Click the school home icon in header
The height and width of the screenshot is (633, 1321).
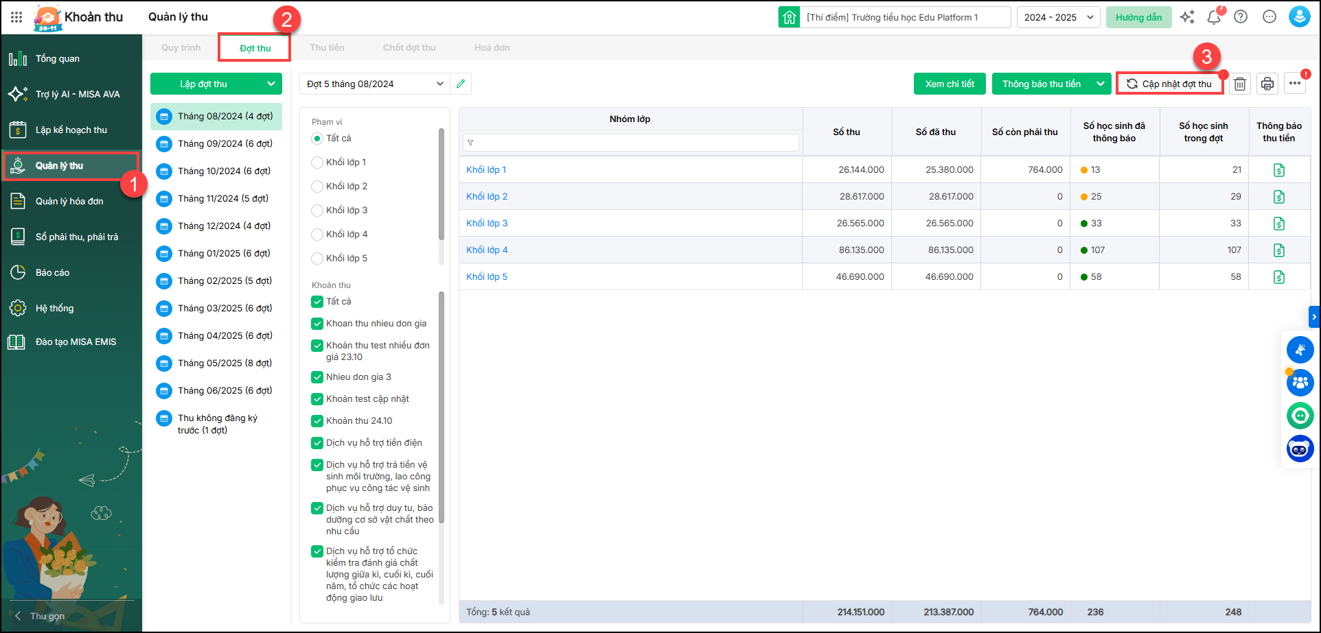pyautogui.click(x=790, y=17)
